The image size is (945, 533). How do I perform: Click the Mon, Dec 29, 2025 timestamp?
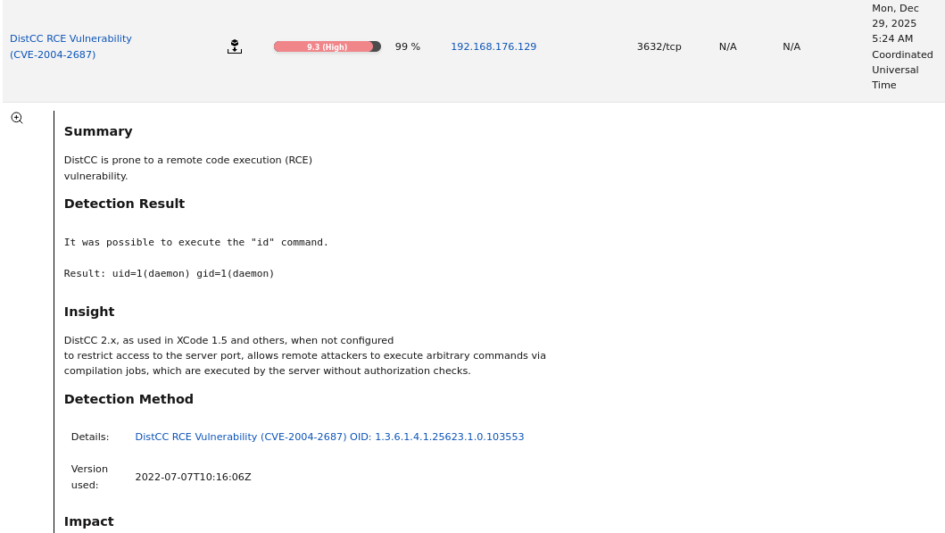click(901, 46)
